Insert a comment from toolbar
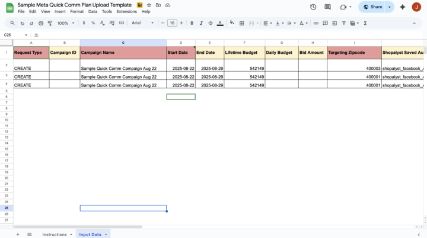Screen dimensions: 427x238 pyautogui.click(x=325, y=23)
